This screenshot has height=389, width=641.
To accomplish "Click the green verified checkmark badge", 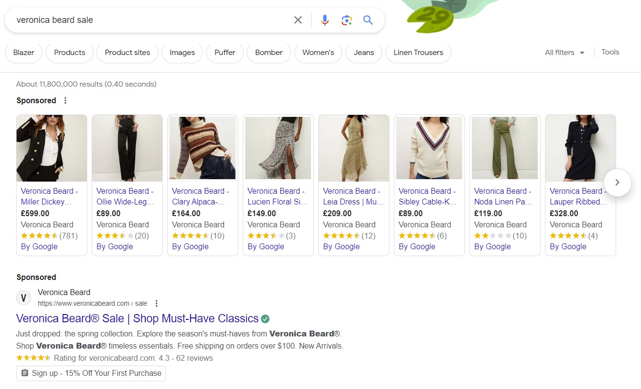I will [x=265, y=319].
